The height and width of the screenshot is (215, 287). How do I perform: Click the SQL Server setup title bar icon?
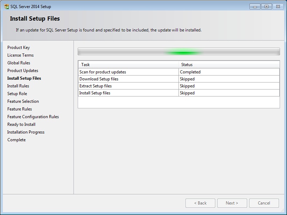pos(7,7)
